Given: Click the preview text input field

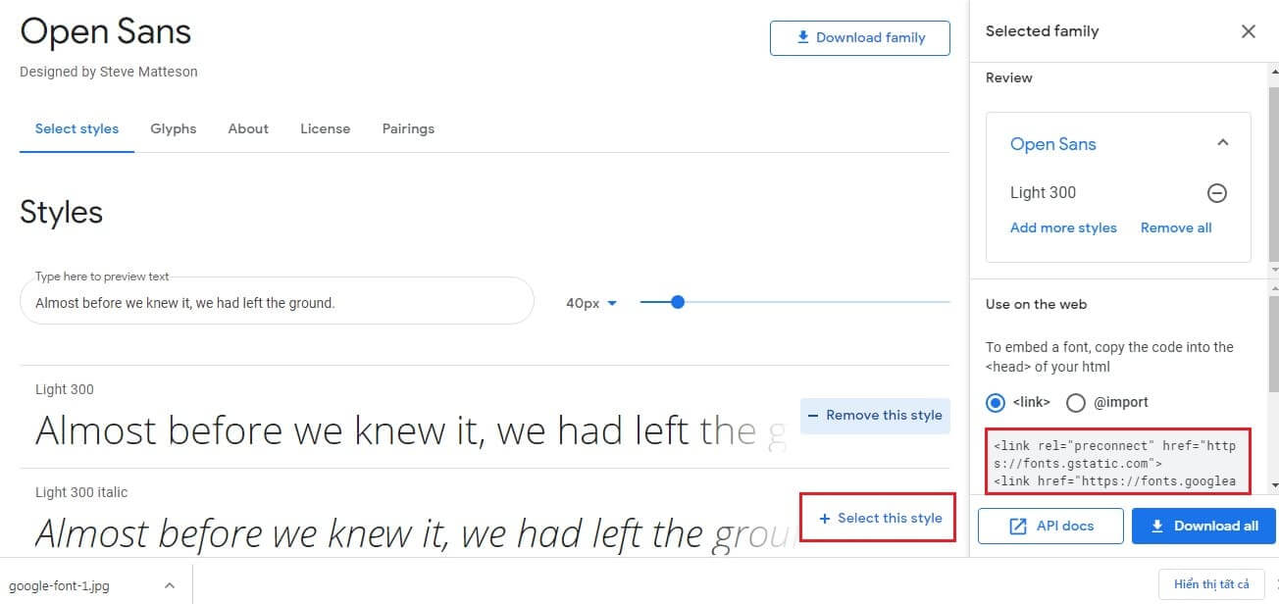Looking at the screenshot, I should 278,301.
